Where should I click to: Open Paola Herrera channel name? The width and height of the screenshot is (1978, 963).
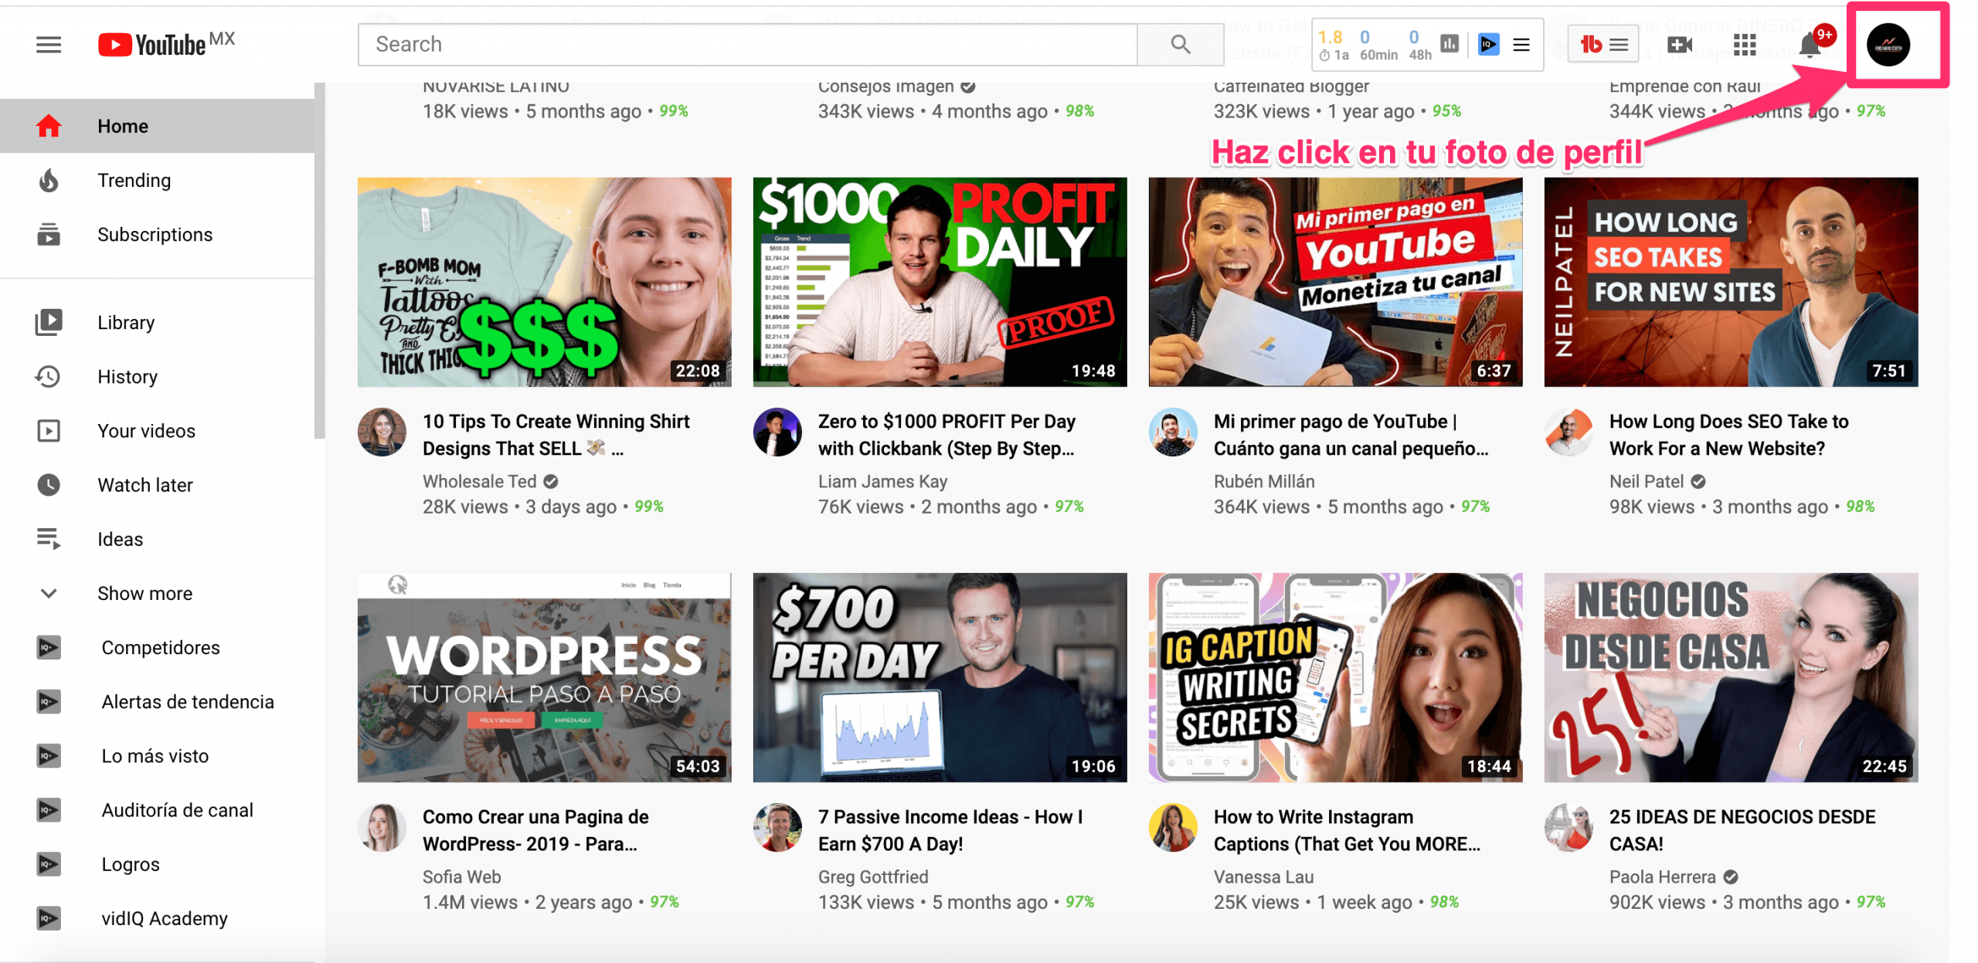coord(1662,877)
